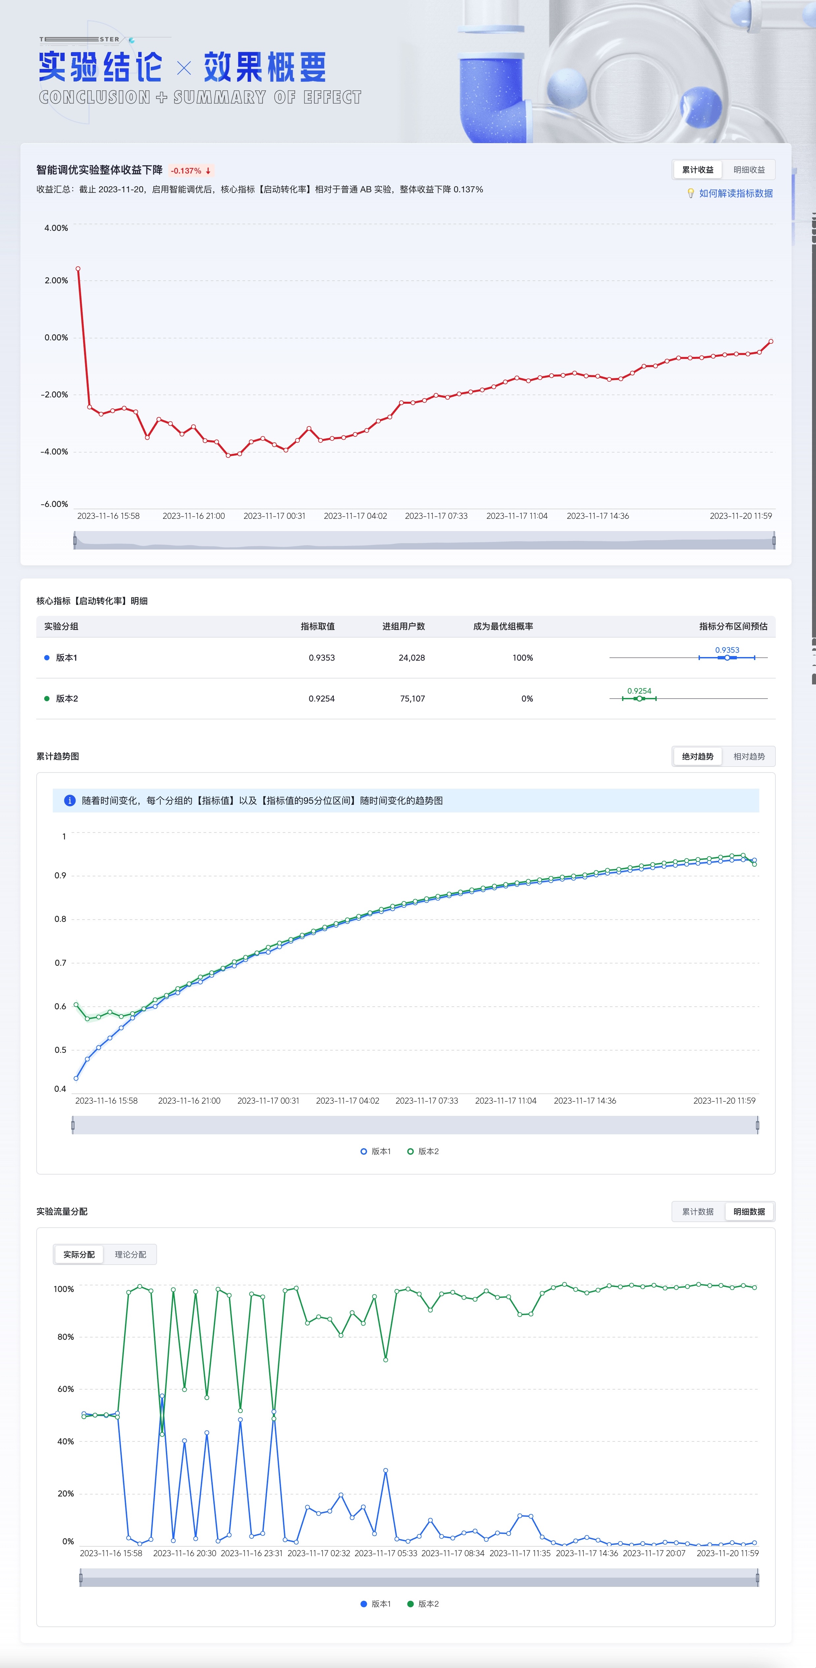Click 进组用户数 column header
The height and width of the screenshot is (1668, 816).
coord(403,626)
